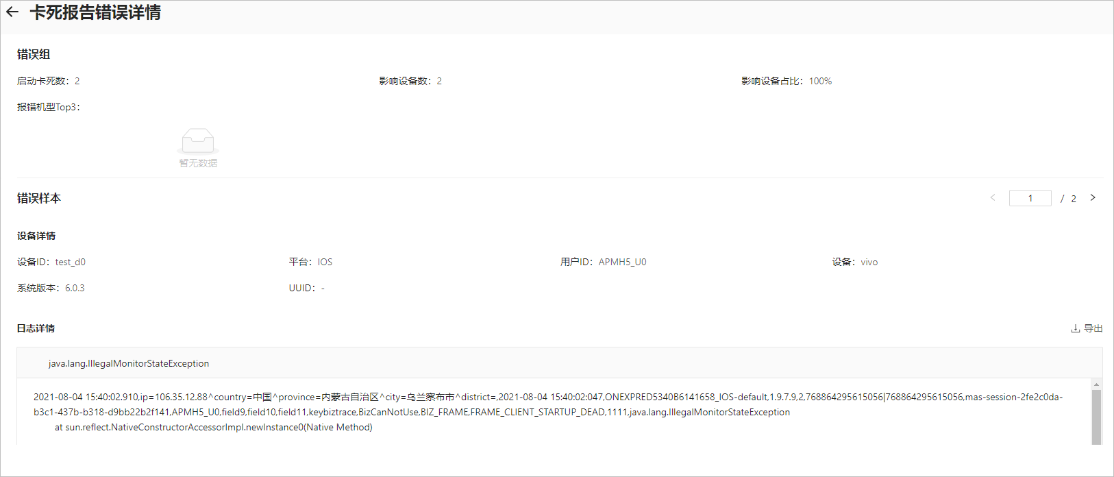This screenshot has width=1114, height=477.
Task: Click the total pages text / 2
Action: point(1068,199)
